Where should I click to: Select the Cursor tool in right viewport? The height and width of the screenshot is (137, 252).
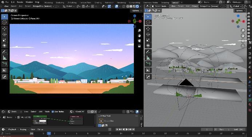[148, 22]
